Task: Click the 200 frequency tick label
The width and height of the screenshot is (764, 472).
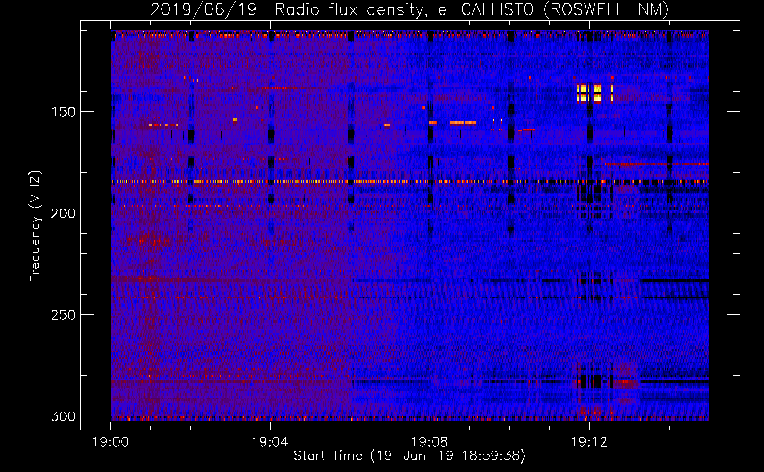Action: point(63,213)
